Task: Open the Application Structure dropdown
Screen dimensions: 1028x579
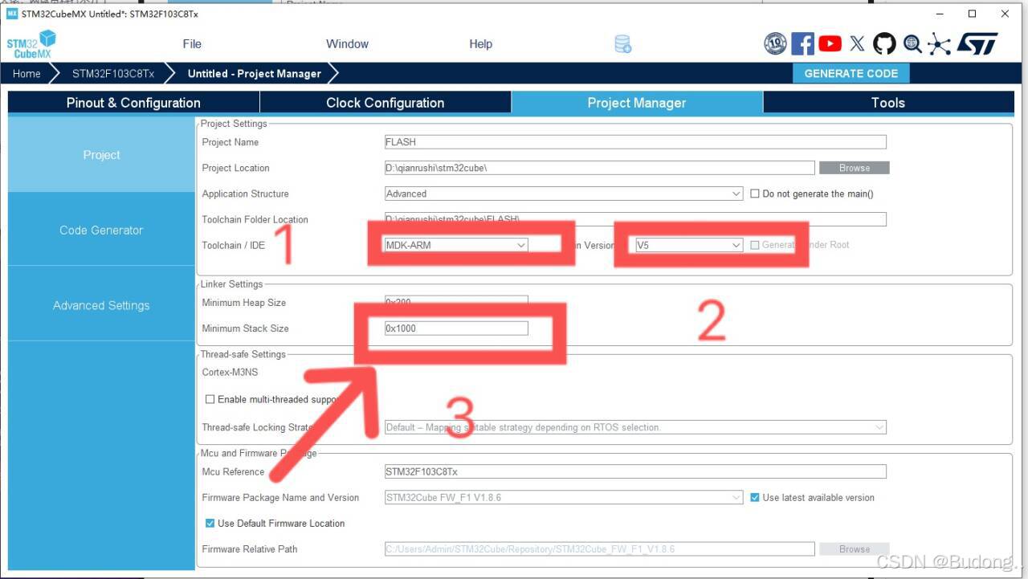Action: pos(564,194)
